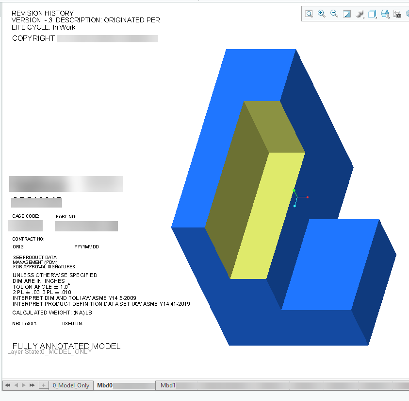Click the zoom in magnifier icon
Image resolution: width=409 pixels, height=401 pixels.
321,14
